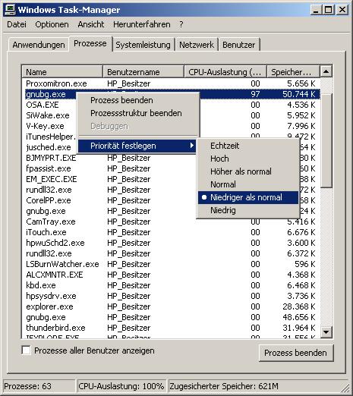Image resolution: width=353 pixels, height=396 pixels.
Task: Open the Benutzer tab
Action: click(239, 45)
